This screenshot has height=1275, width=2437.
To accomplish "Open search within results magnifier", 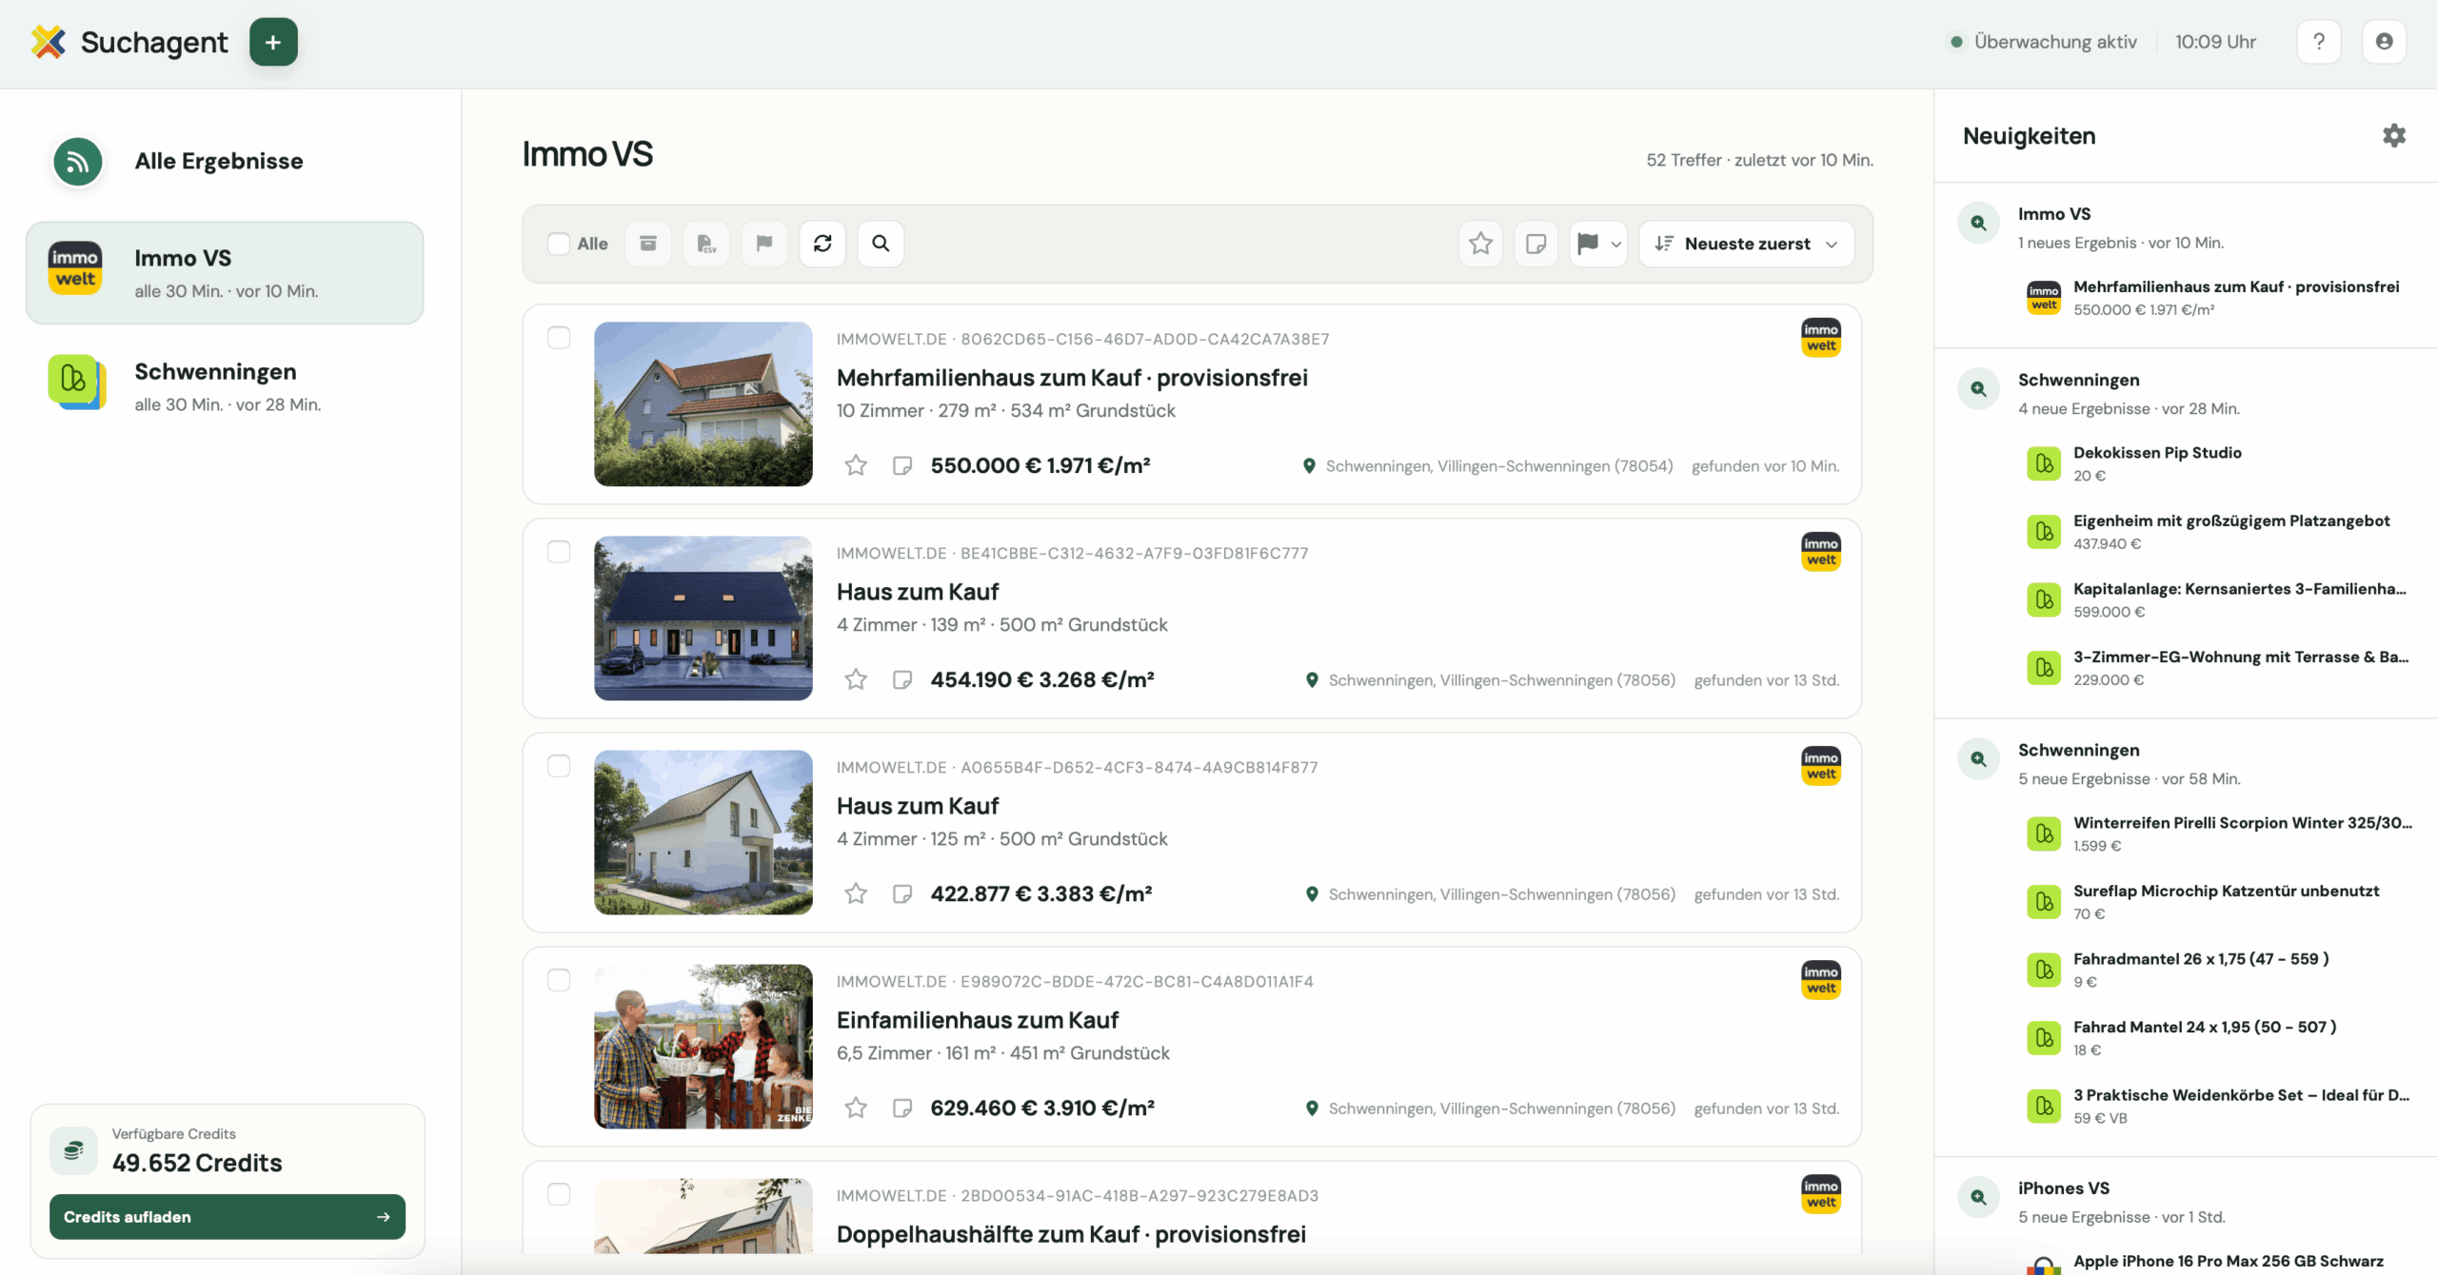I will (x=881, y=244).
